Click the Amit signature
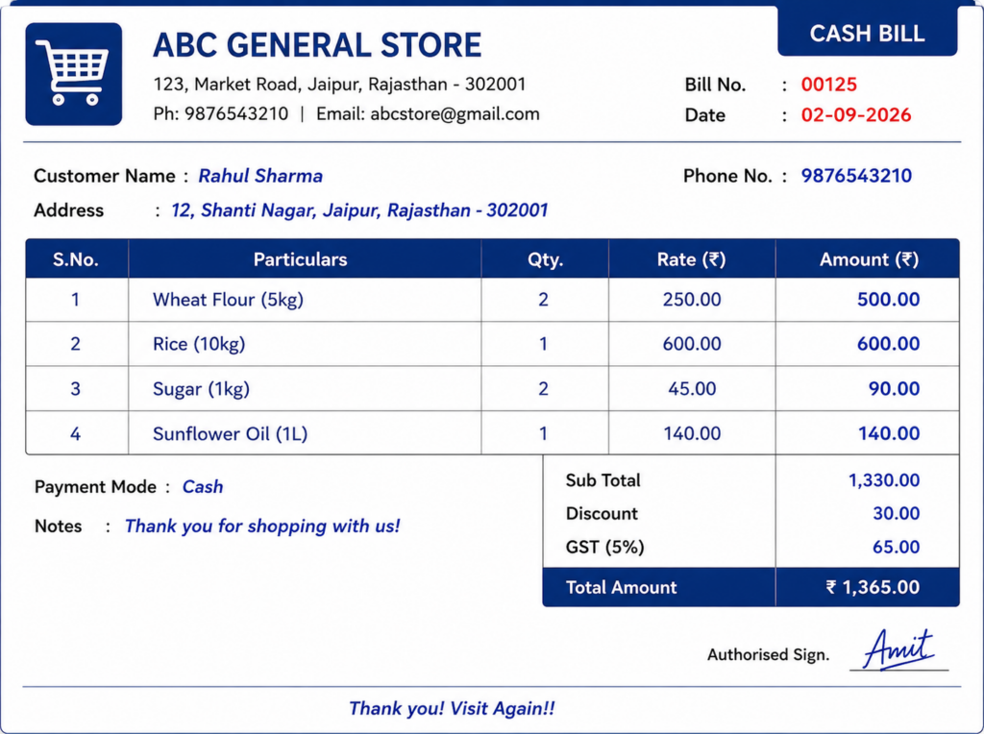Screen dimensions: 984x734 click(x=898, y=649)
